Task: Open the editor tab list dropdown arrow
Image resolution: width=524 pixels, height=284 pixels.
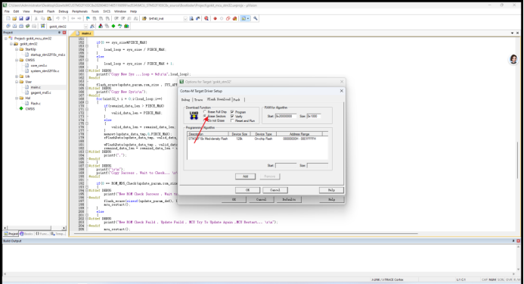Action: (x=513, y=33)
